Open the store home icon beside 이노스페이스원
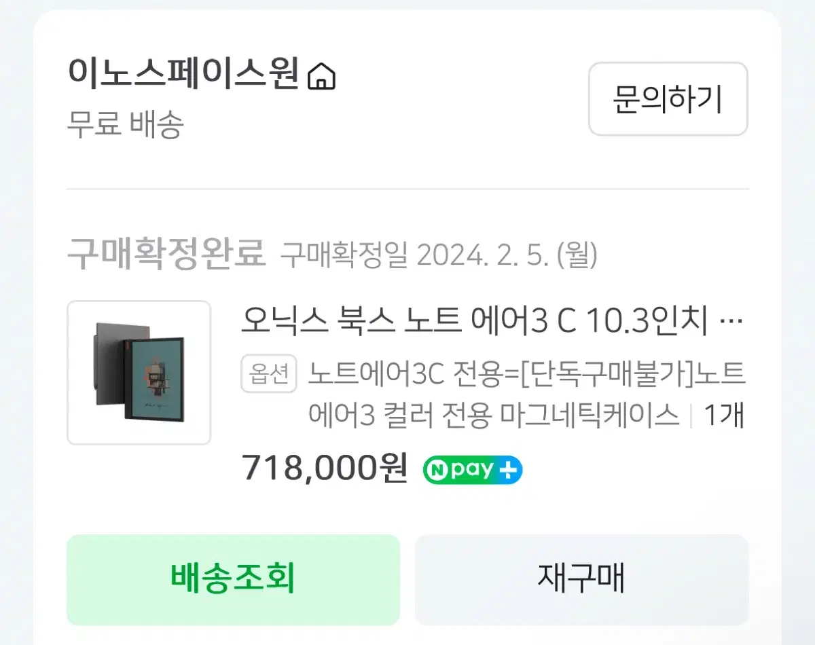 321,76
